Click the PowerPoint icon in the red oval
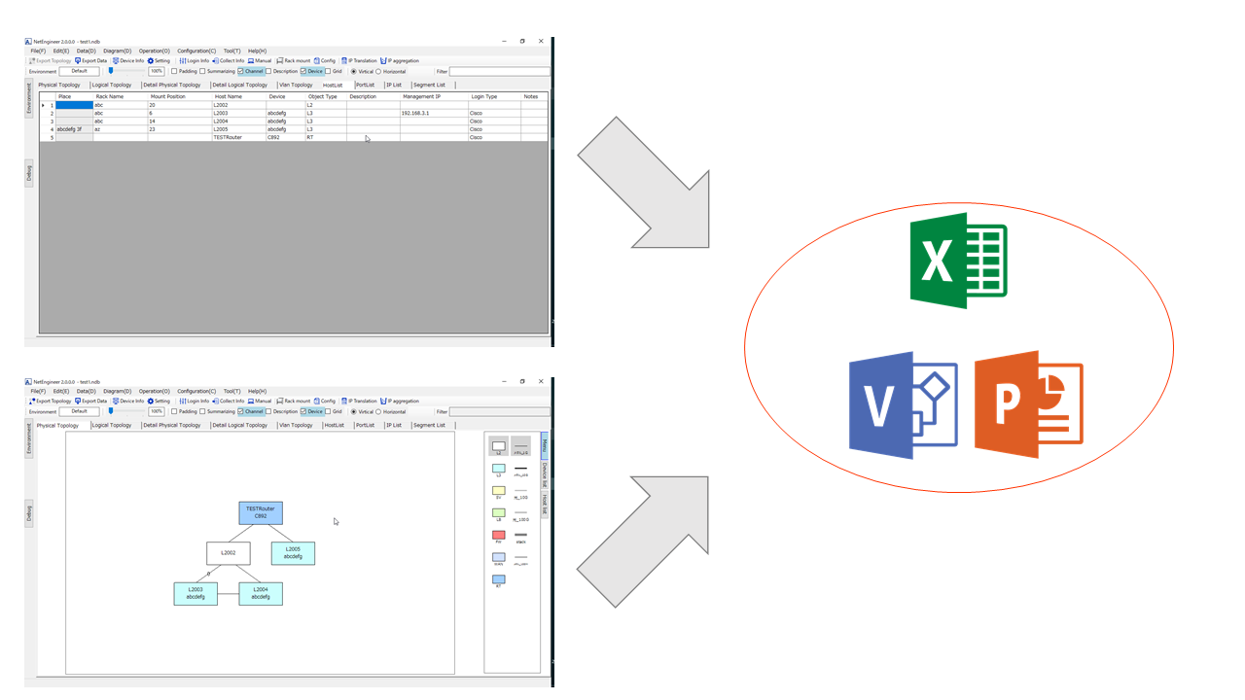The height and width of the screenshot is (700, 1245). click(x=1028, y=403)
